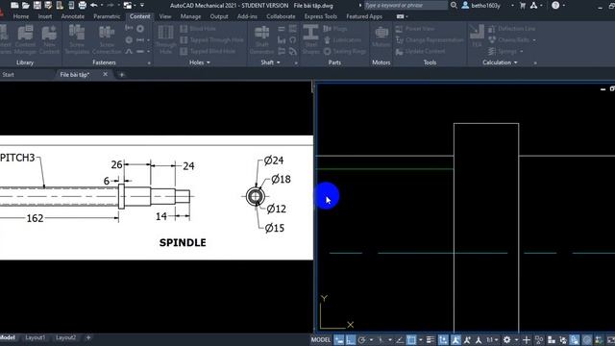Expand the Shaft panel
The height and width of the screenshot is (346, 615).
point(271,62)
